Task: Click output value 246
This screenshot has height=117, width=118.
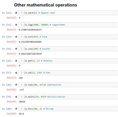Action: pos(21,78)
